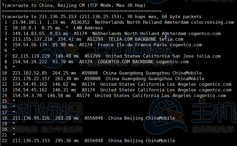Click '146.31 ms' latency in hop 13
The width and height of the screenshot is (237, 146).
[x=64, y=90]
